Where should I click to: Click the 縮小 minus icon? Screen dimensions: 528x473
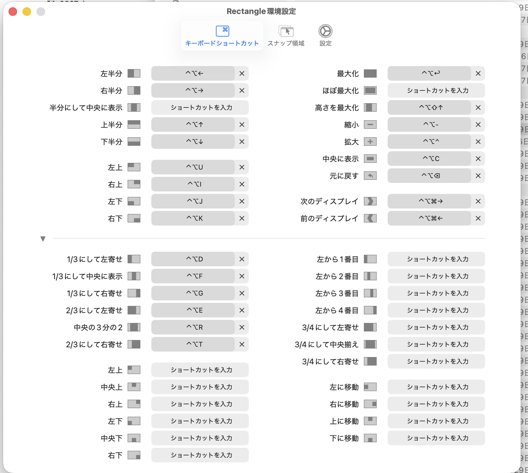(x=370, y=124)
